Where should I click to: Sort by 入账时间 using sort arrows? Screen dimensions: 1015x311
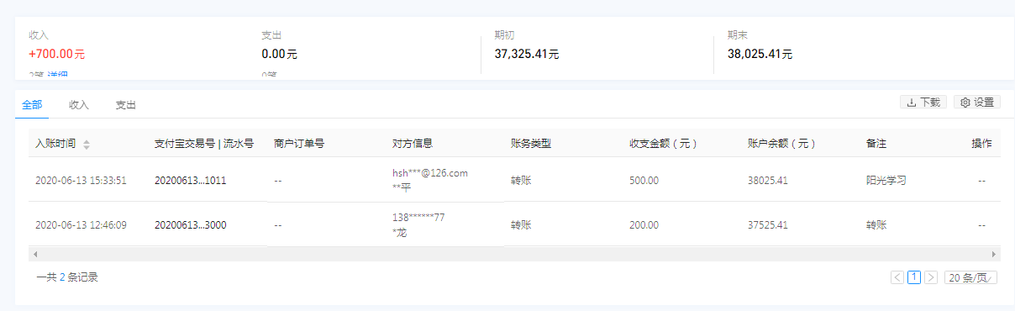(x=87, y=145)
